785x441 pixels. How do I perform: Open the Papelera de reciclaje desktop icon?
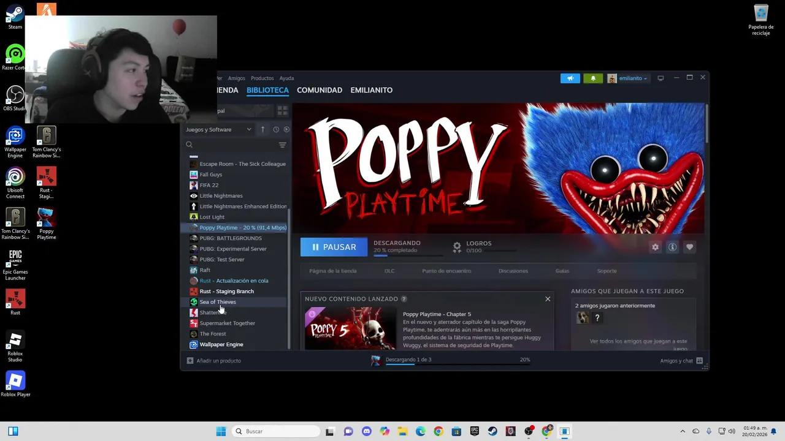pos(760,20)
